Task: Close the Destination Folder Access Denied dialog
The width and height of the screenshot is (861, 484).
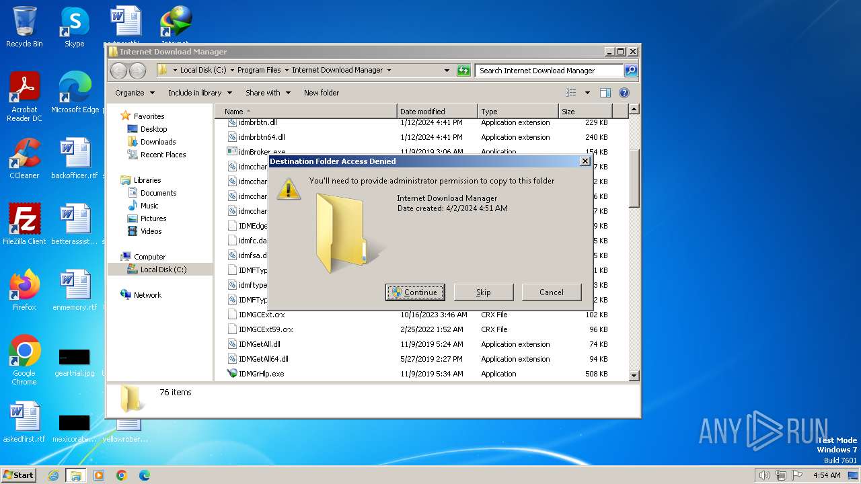Action: (585, 161)
